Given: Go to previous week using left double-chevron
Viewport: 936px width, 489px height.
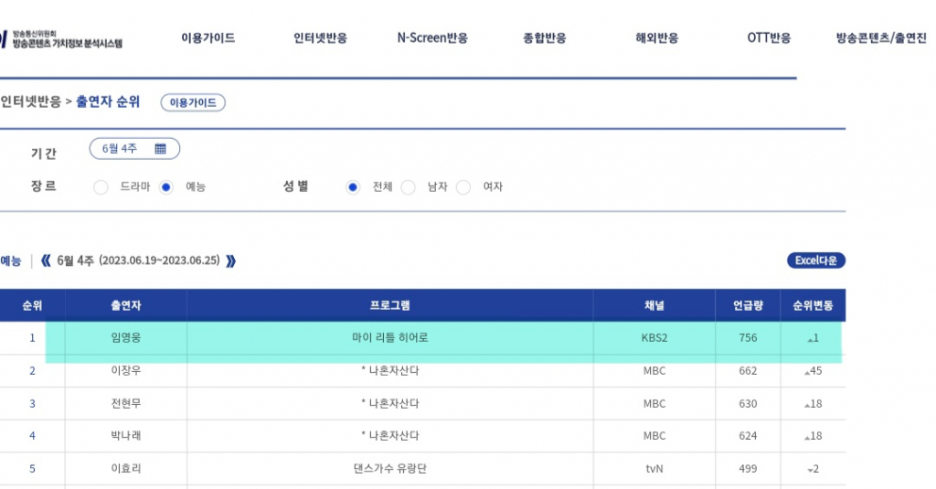Looking at the screenshot, I should [x=46, y=261].
